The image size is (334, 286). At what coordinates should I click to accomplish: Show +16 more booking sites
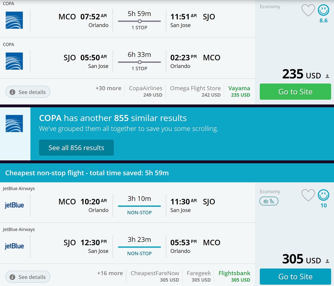point(110,273)
